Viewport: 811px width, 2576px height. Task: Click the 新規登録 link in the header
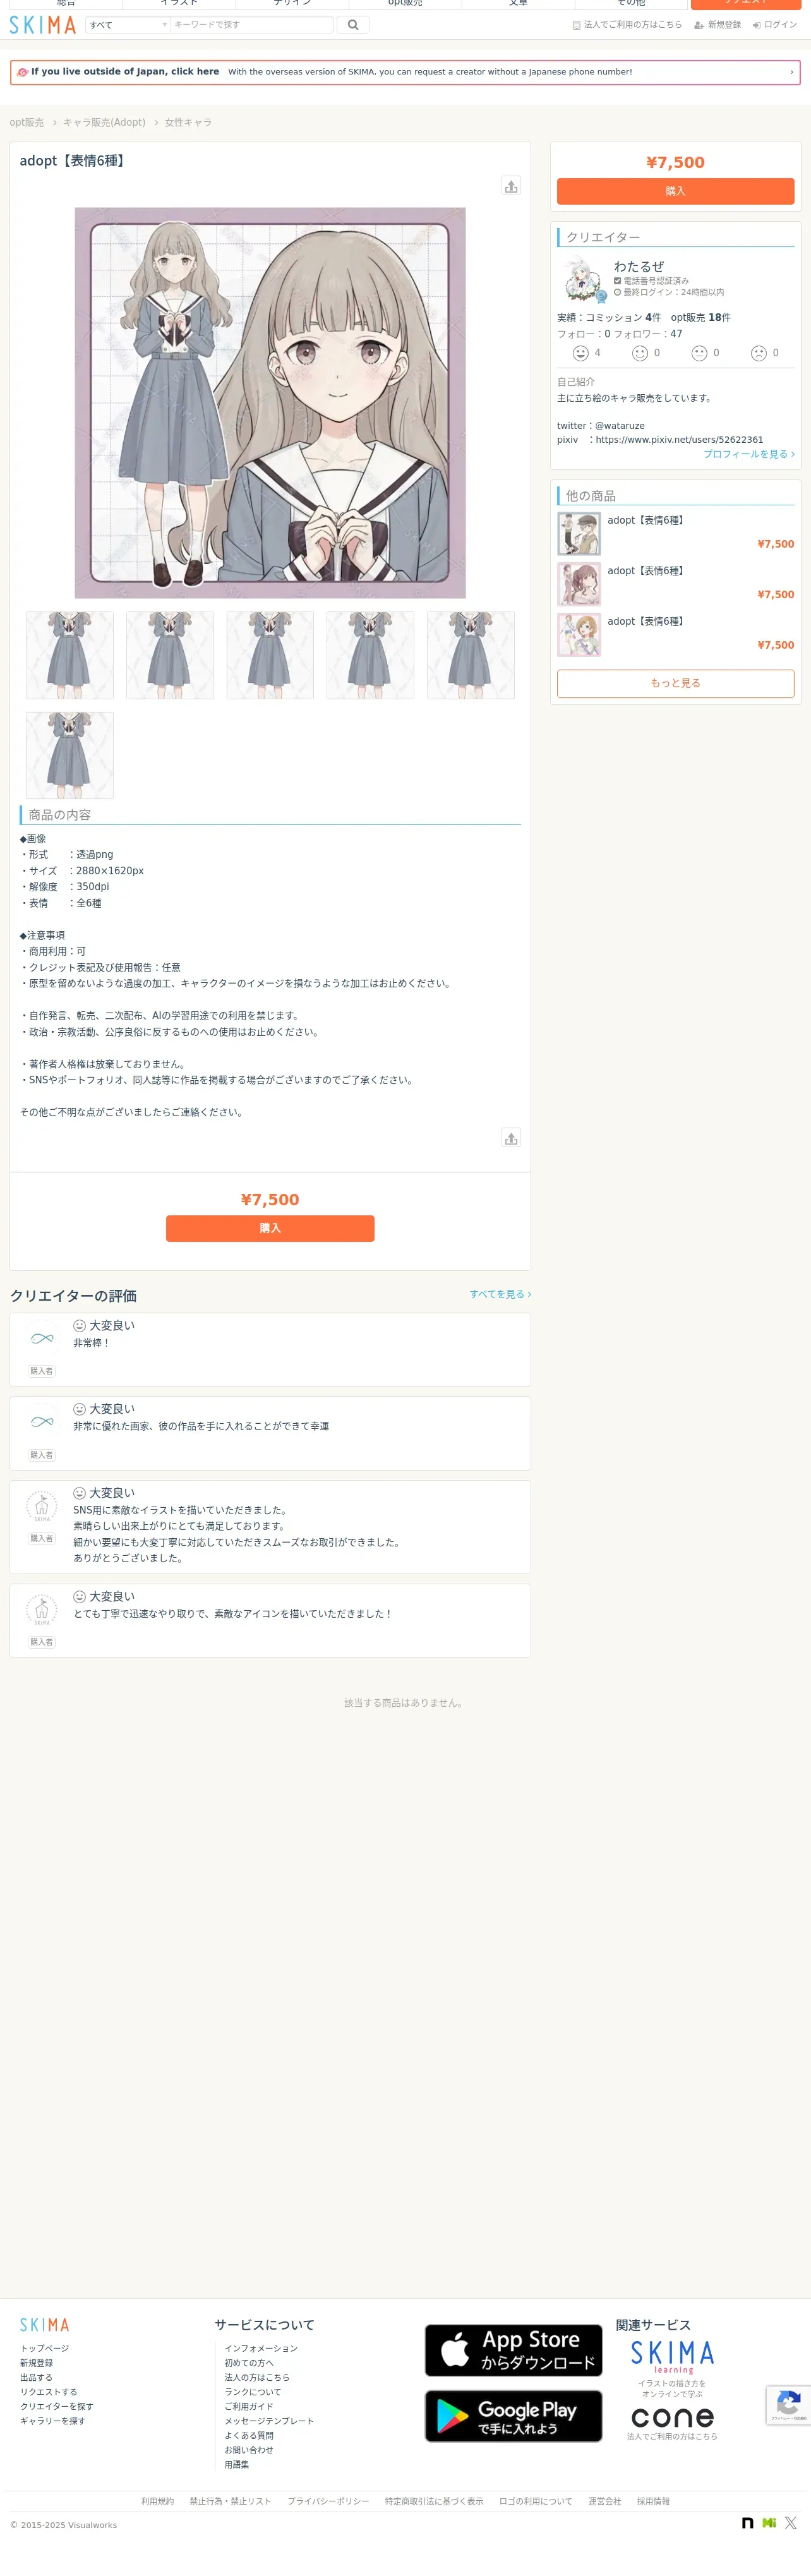pos(718,25)
